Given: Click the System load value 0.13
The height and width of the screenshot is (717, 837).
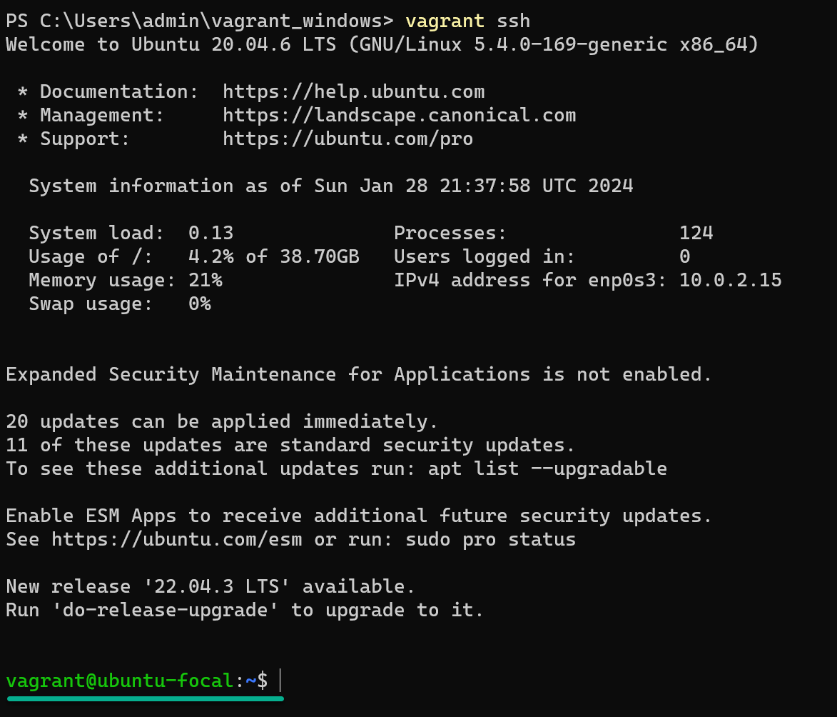Looking at the screenshot, I should click(x=210, y=233).
